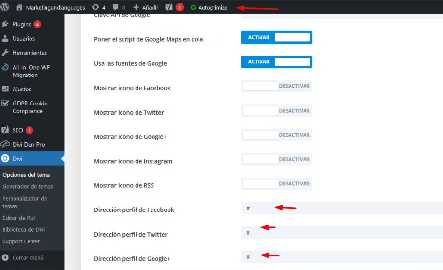This screenshot has width=443, height=270.
Task: Click Dirección perfil de Twitter field
Action: (342, 232)
